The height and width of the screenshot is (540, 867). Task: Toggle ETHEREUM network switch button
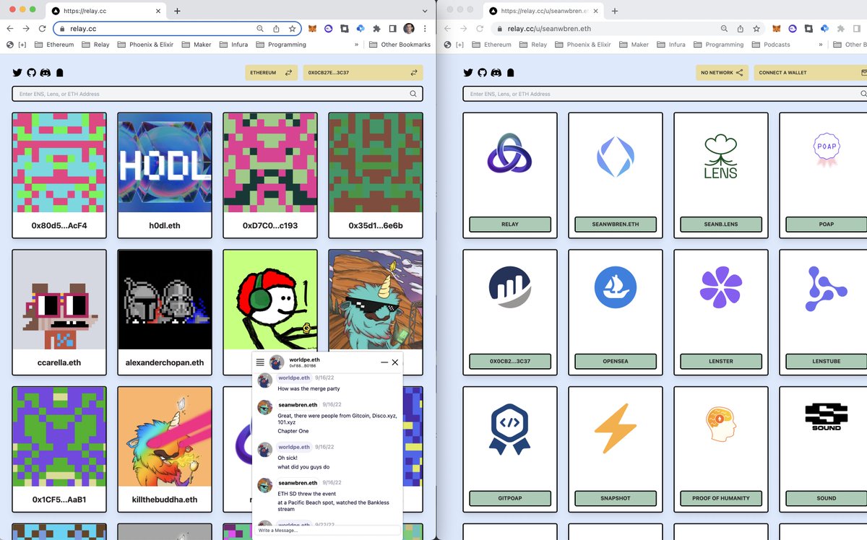(271, 73)
